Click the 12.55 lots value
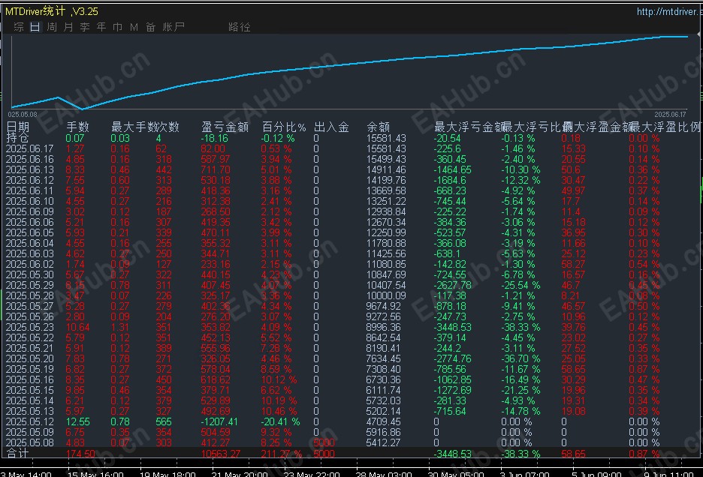This screenshot has height=477, width=703. pyautogui.click(x=77, y=422)
